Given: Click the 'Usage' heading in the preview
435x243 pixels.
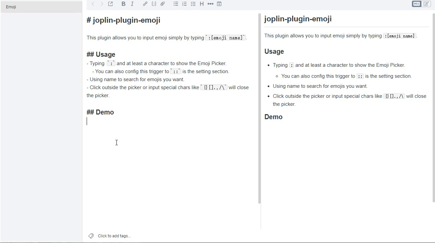Looking at the screenshot, I should [274, 51].
